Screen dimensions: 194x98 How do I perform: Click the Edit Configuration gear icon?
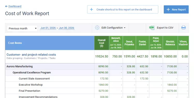click(97, 28)
